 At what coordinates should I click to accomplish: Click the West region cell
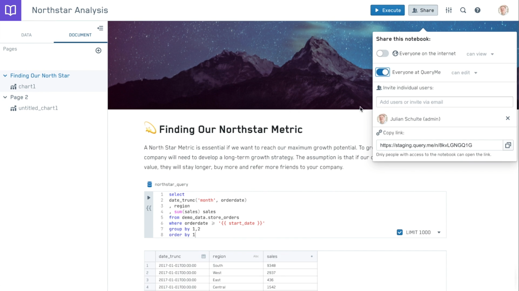click(236, 273)
